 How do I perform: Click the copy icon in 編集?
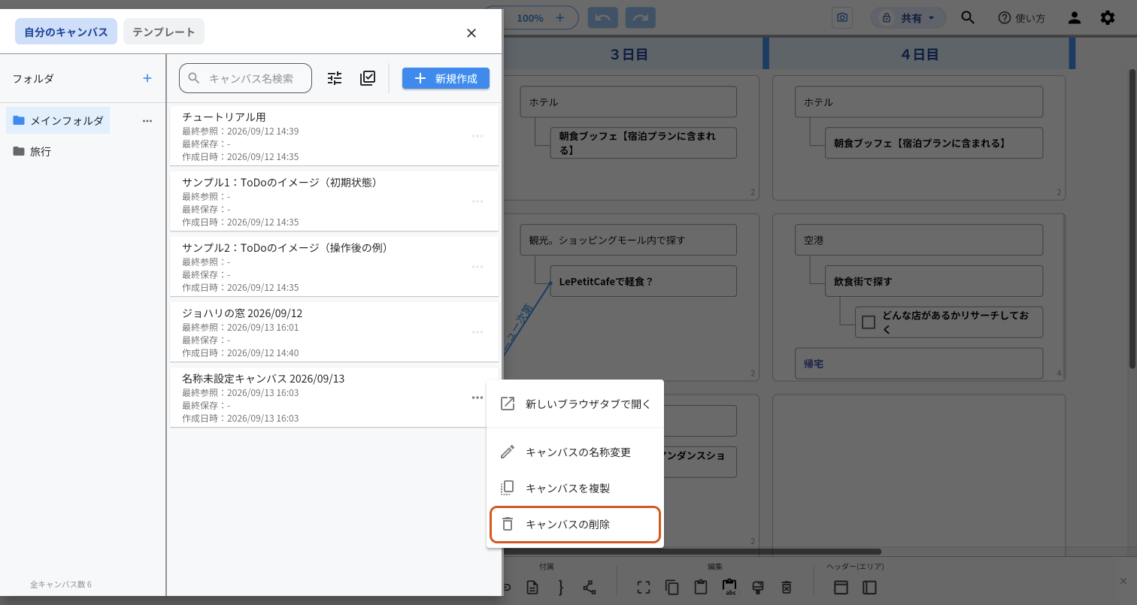672,588
